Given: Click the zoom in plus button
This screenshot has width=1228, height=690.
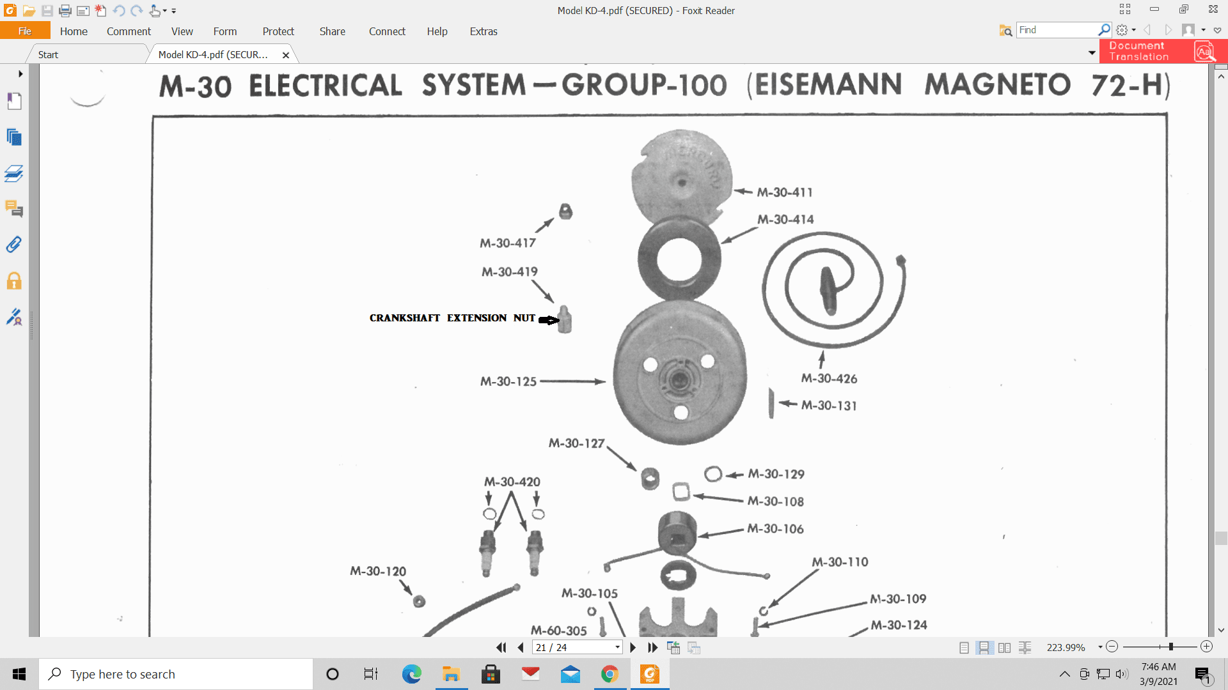Looking at the screenshot, I should (x=1206, y=647).
